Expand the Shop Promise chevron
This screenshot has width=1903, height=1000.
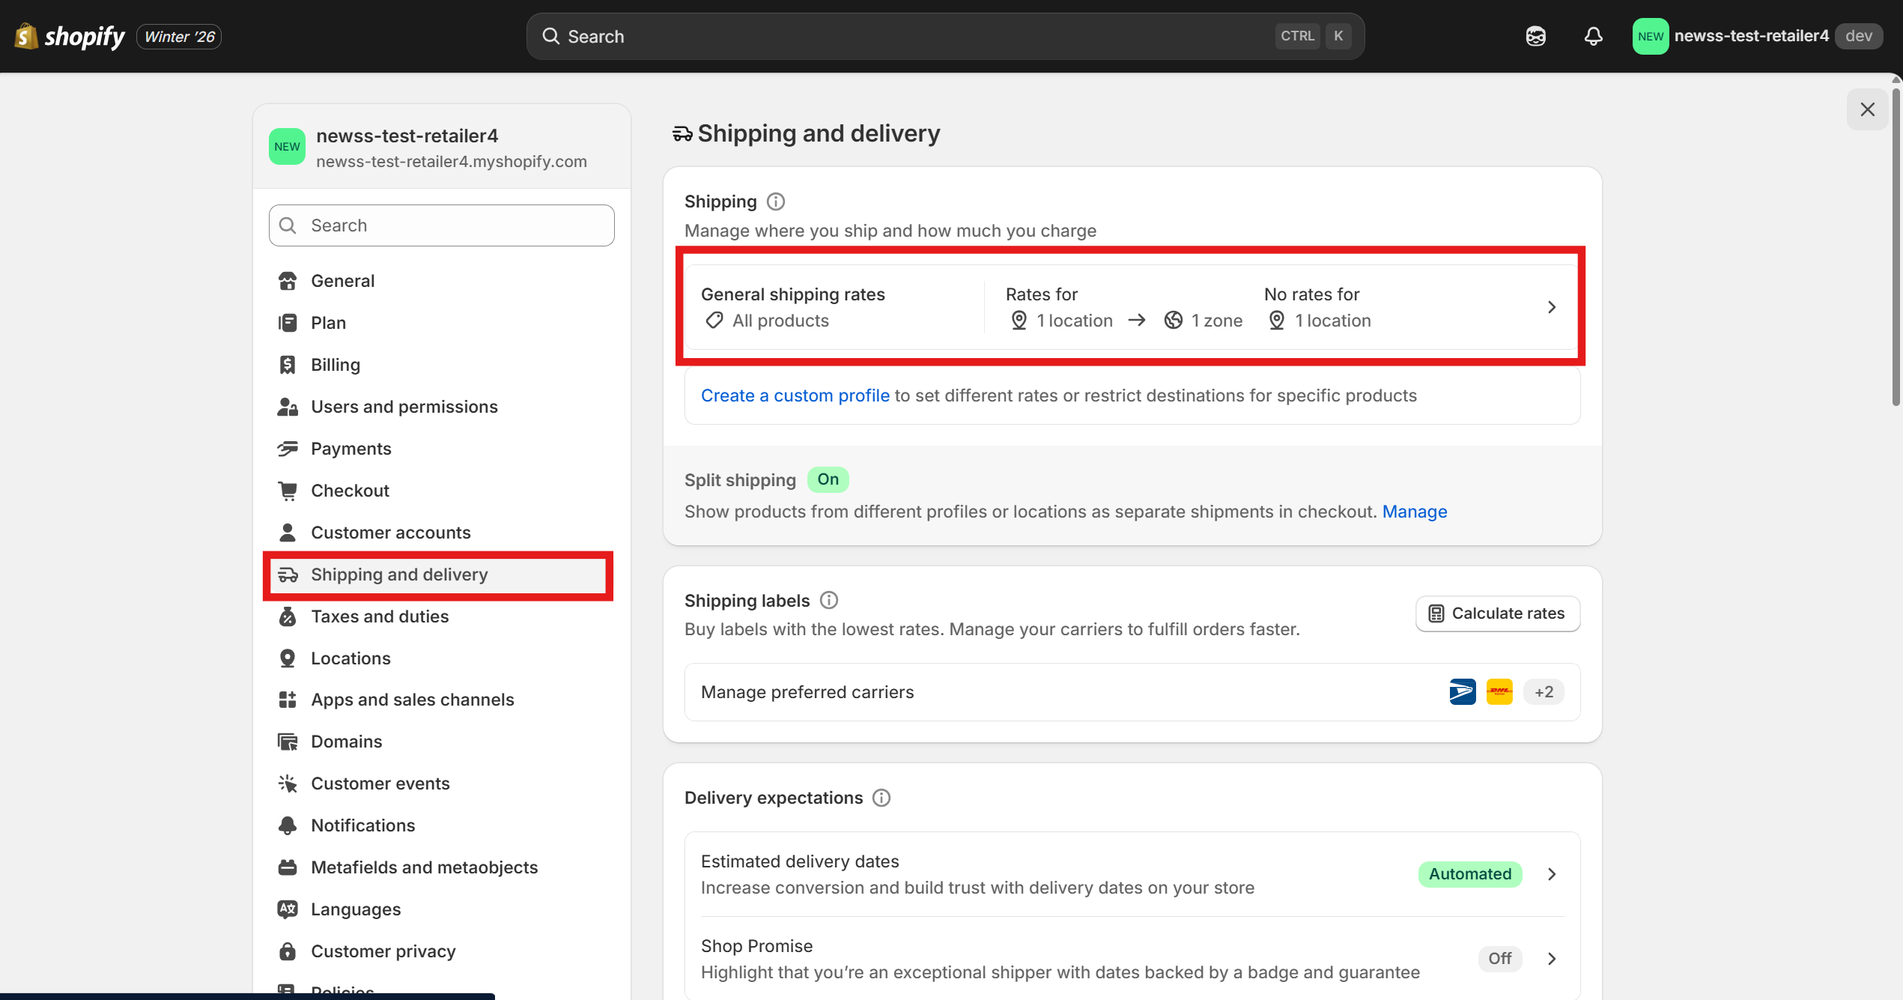(x=1552, y=959)
